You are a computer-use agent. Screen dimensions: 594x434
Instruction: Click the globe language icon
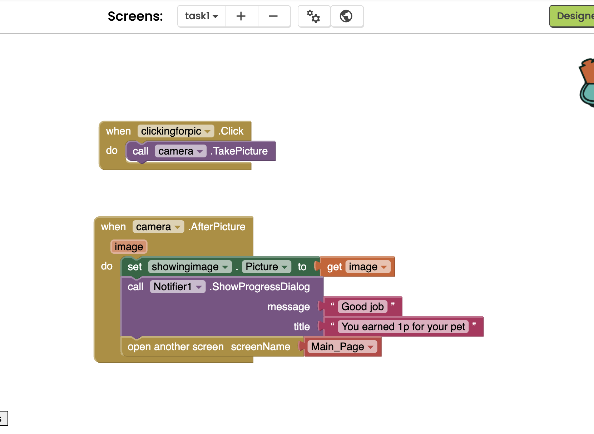(x=346, y=16)
